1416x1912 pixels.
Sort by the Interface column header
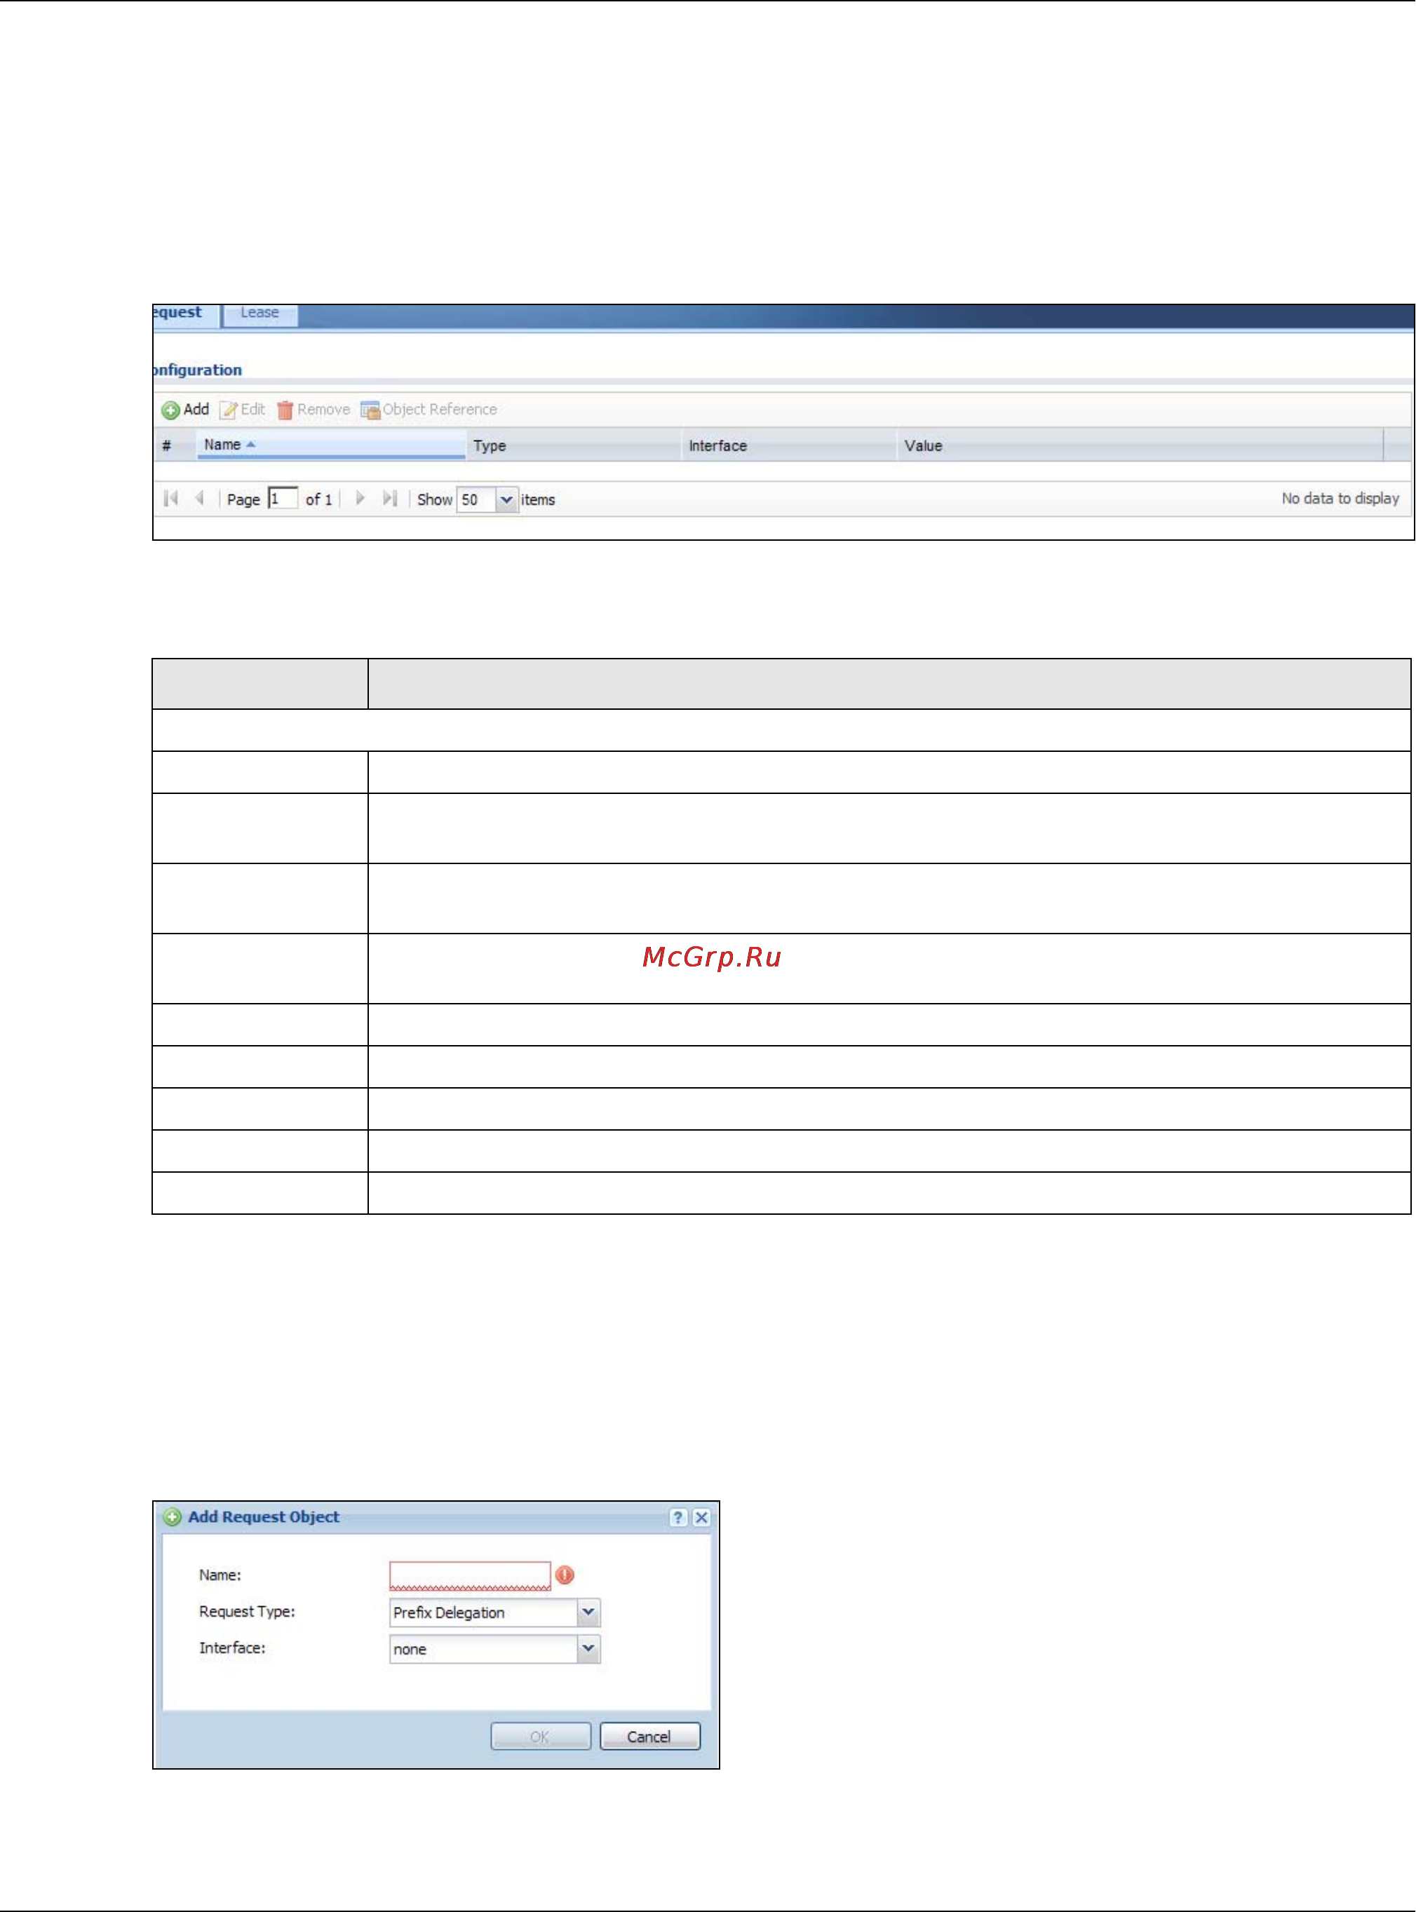tap(788, 445)
